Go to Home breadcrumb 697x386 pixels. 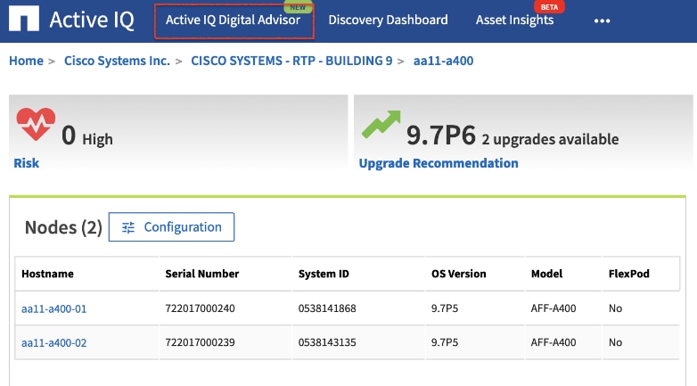[26, 61]
